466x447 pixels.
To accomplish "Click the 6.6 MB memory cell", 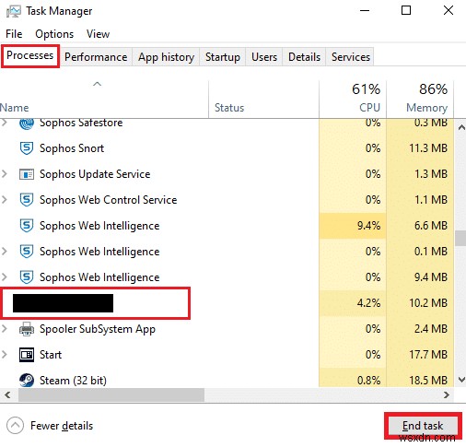I will pos(420,226).
